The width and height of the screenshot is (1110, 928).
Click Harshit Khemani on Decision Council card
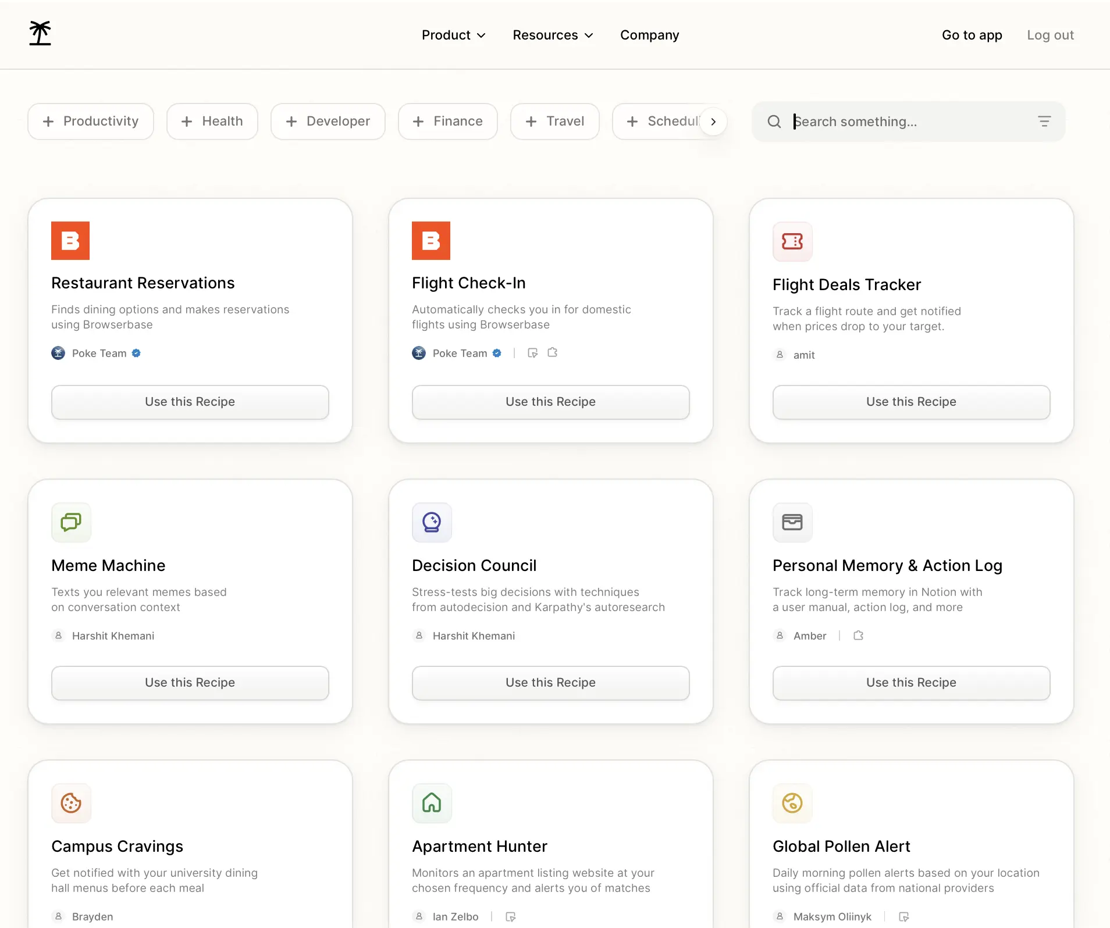point(474,636)
